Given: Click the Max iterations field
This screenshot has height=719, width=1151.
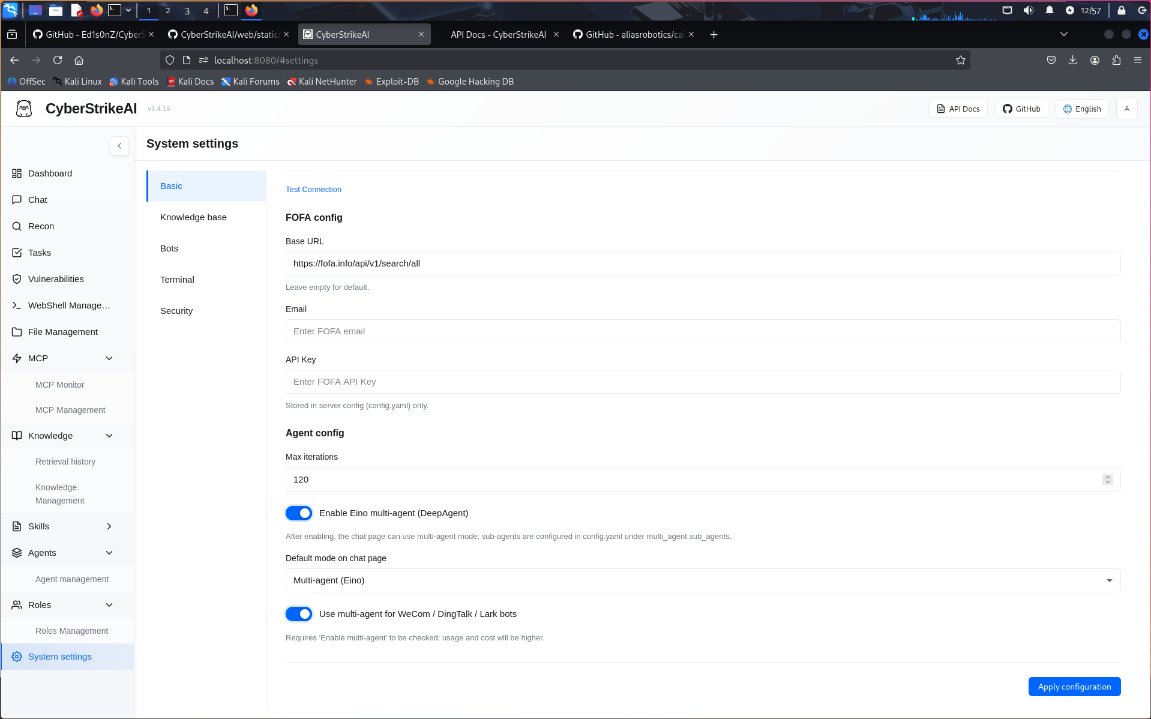Looking at the screenshot, I should coord(703,480).
